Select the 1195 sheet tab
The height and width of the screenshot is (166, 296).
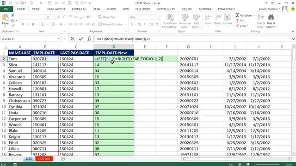(29, 159)
